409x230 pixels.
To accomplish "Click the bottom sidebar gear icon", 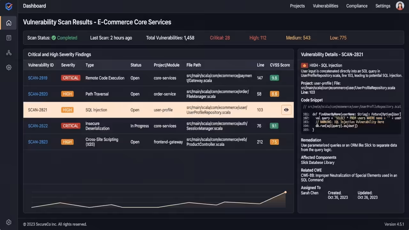I will 9,222.
